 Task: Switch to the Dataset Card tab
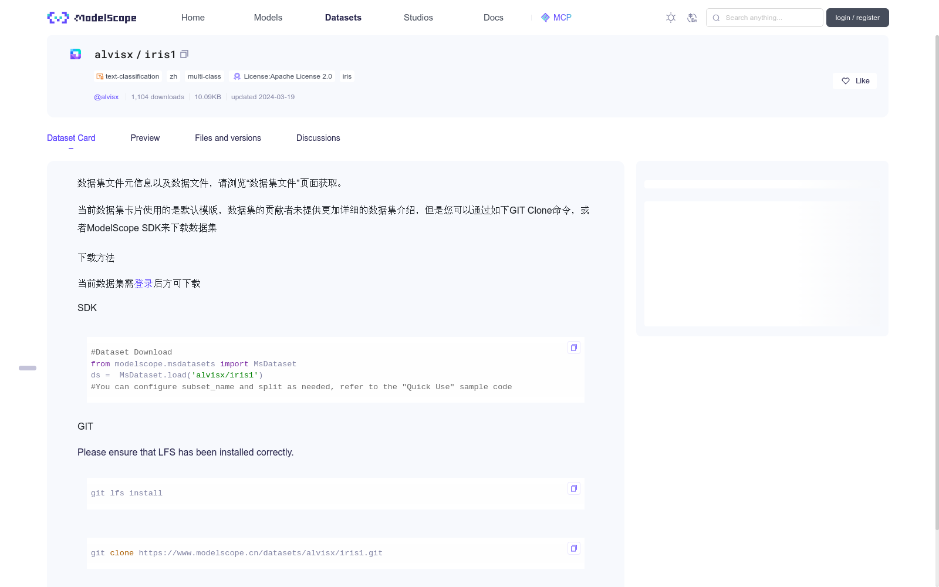(x=71, y=138)
